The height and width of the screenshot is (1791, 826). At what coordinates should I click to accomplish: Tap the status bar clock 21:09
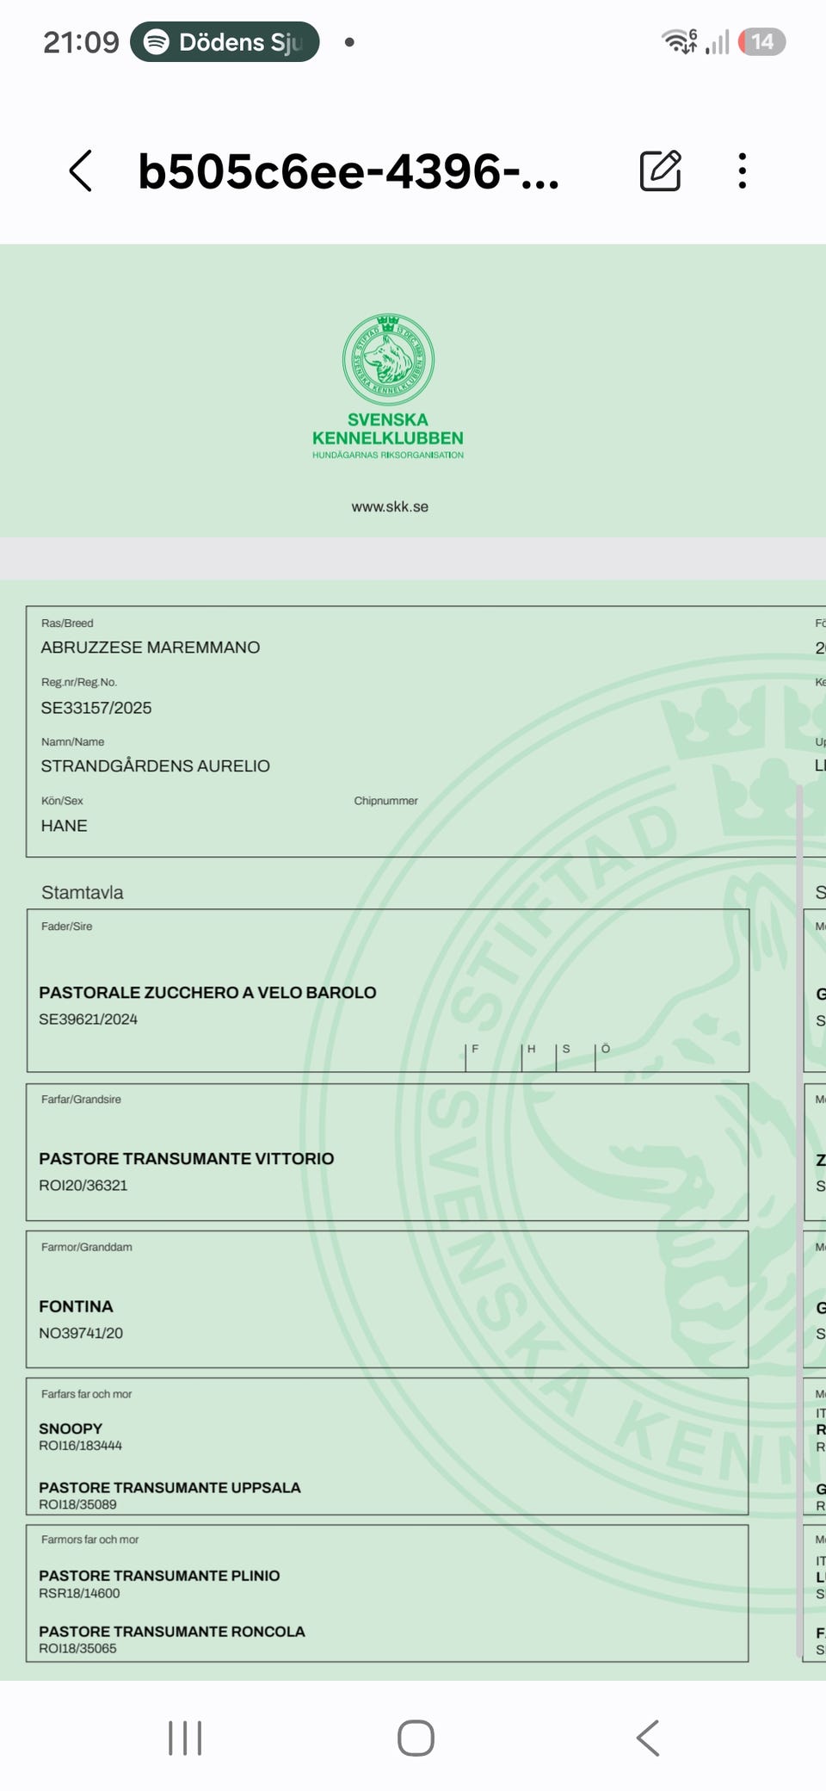pos(81,41)
